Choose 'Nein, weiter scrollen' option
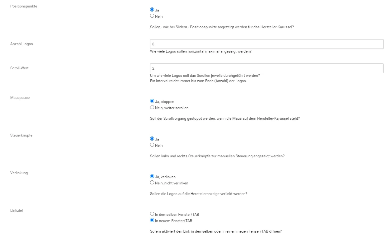Image resolution: width=387 pixels, height=241 pixels. pos(152,107)
